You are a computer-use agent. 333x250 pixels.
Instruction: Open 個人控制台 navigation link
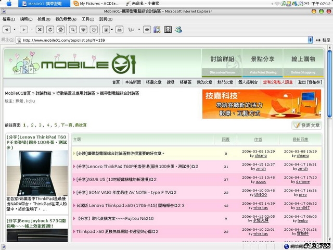[248, 82]
